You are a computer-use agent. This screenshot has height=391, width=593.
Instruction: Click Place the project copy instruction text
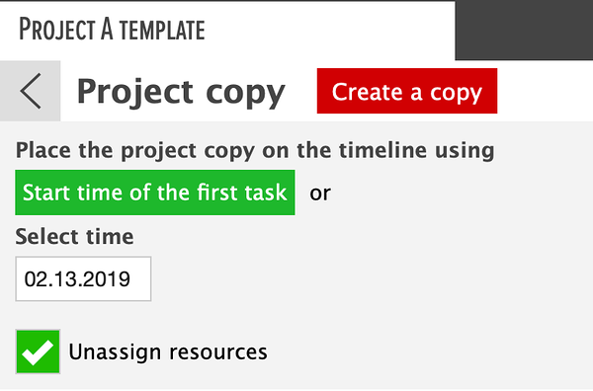pyautogui.click(x=255, y=151)
